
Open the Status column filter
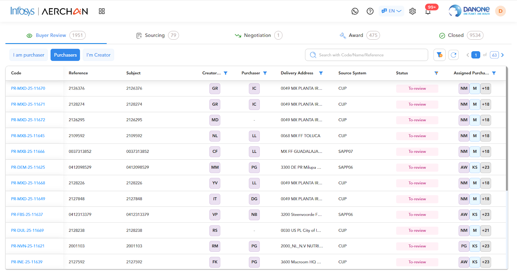pos(436,73)
